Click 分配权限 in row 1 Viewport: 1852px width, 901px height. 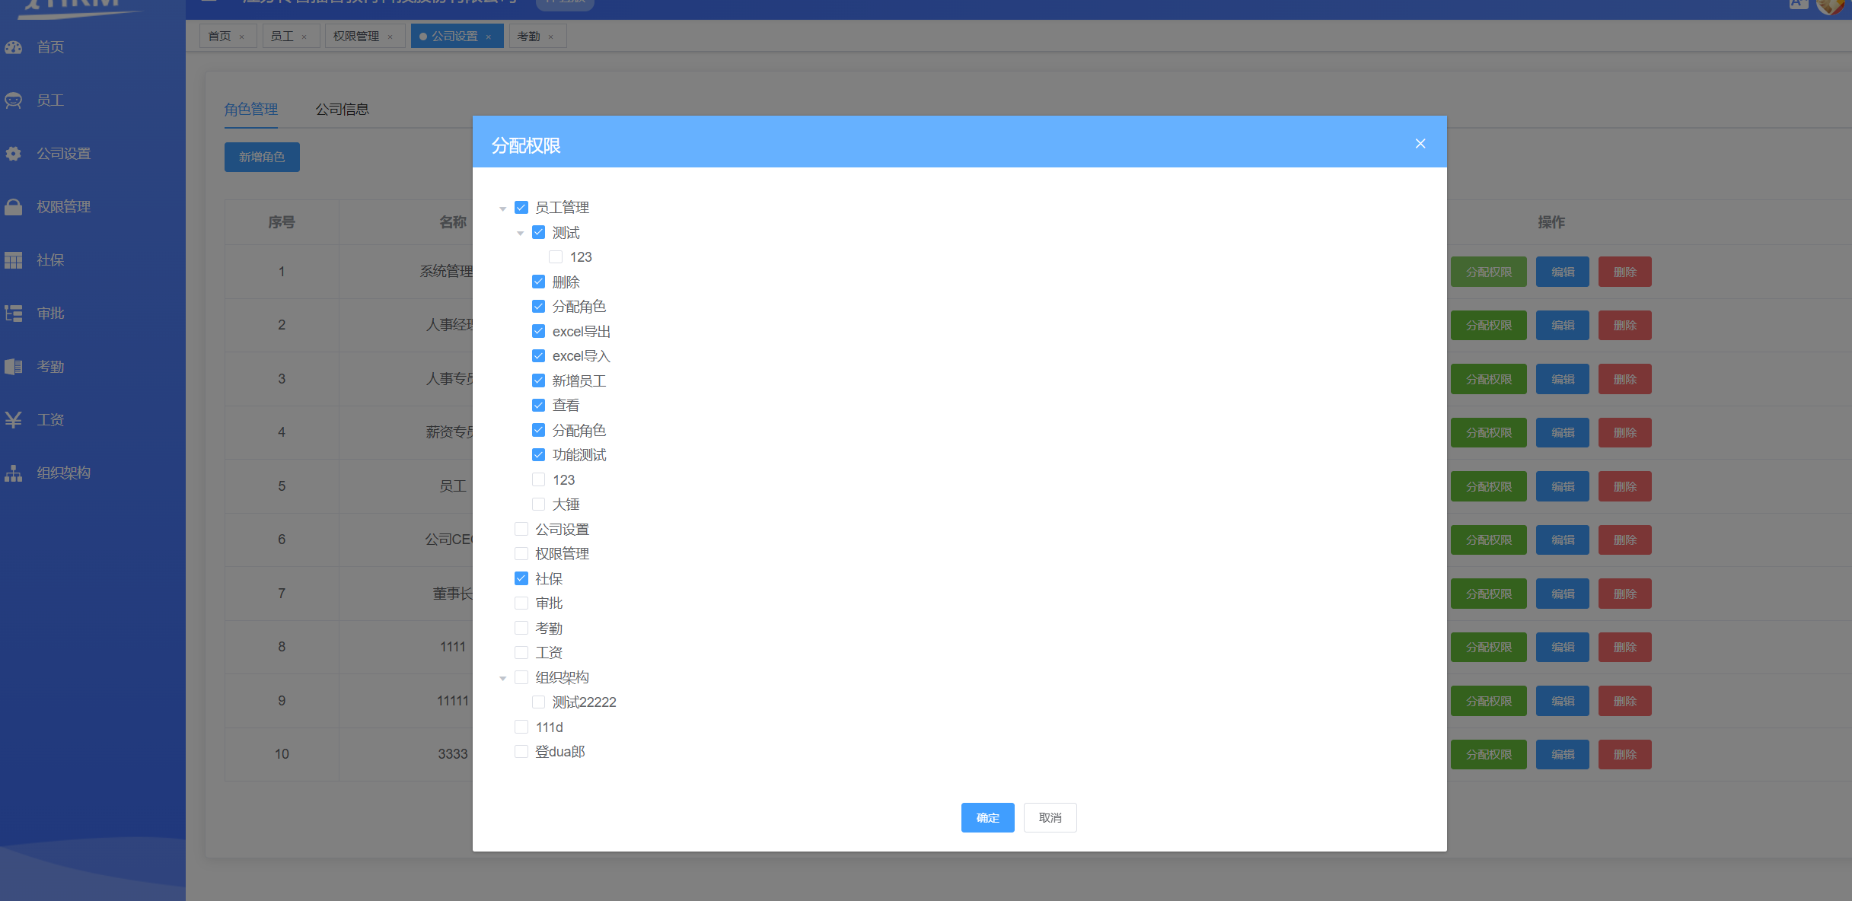[1489, 272]
